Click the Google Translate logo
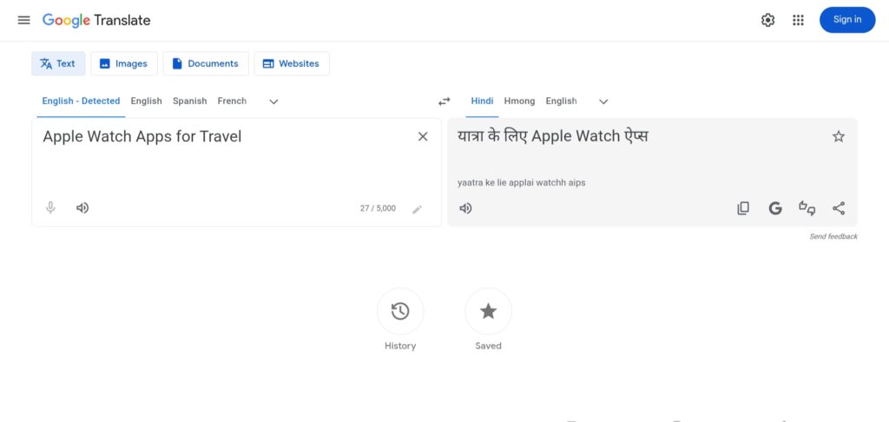Screen dimensions: 889x422 click(x=96, y=21)
